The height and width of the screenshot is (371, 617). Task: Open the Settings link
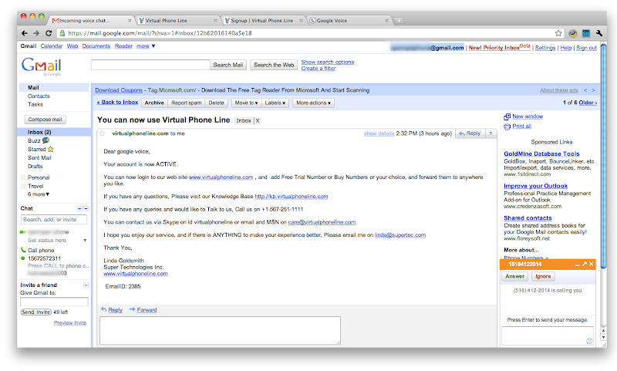pos(545,48)
